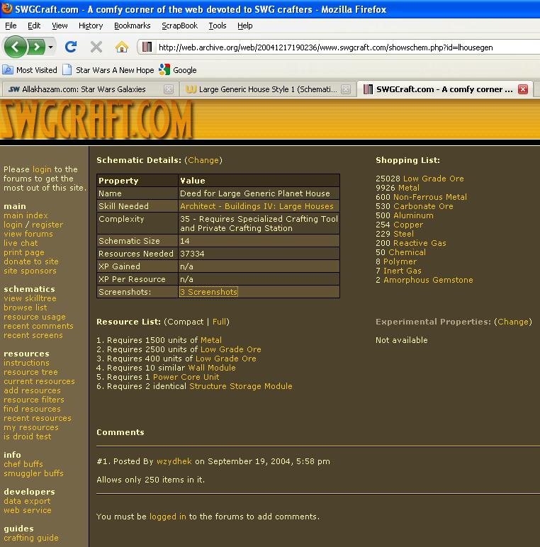This screenshot has height=547, width=540.
Task: Close the active SWGCraft.com tab
Action: click(523, 89)
